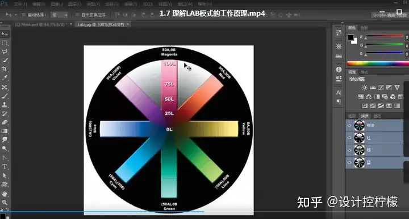Toggle the Auto-Select checkbox
The width and height of the screenshot is (409, 219).
(x=23, y=15)
